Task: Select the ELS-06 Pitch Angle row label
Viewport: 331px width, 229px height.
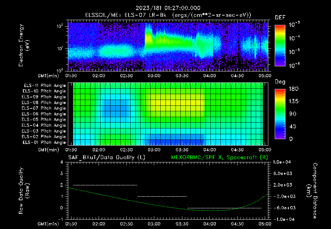Action: (44, 114)
